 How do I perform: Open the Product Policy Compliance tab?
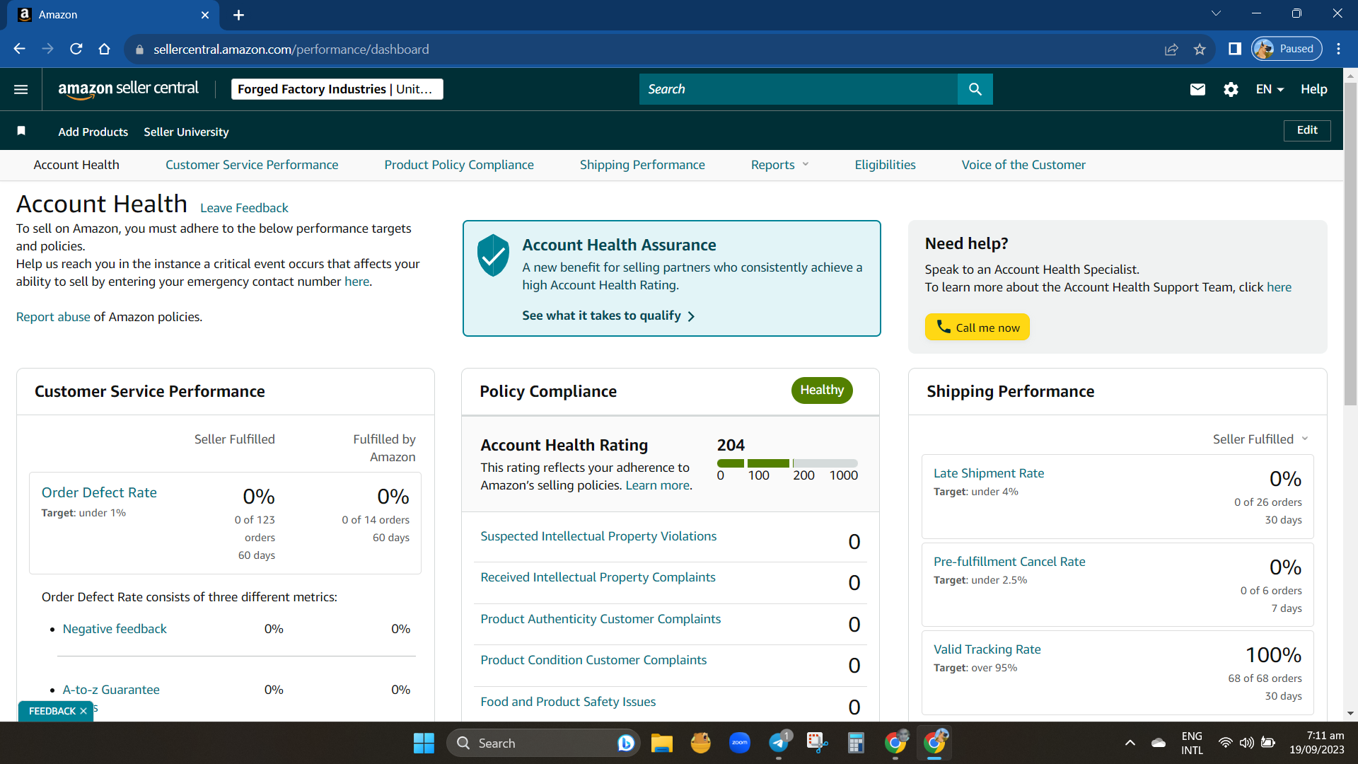coord(459,165)
